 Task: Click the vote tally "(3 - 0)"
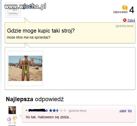click(12, 123)
